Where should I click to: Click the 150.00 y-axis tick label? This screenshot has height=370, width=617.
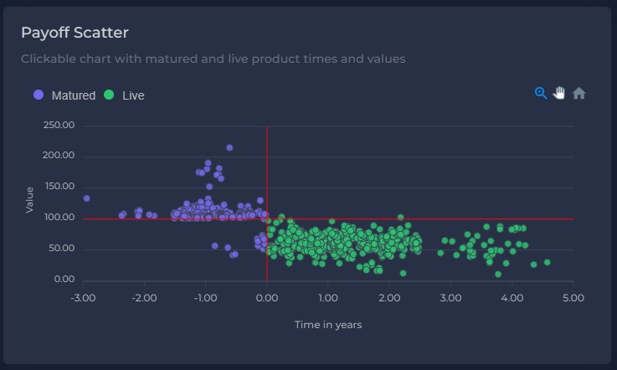coord(58,187)
